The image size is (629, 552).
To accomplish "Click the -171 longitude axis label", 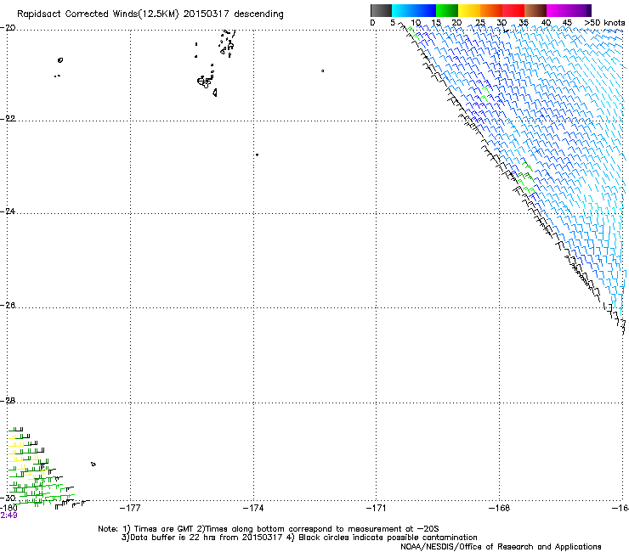I will click(377, 508).
